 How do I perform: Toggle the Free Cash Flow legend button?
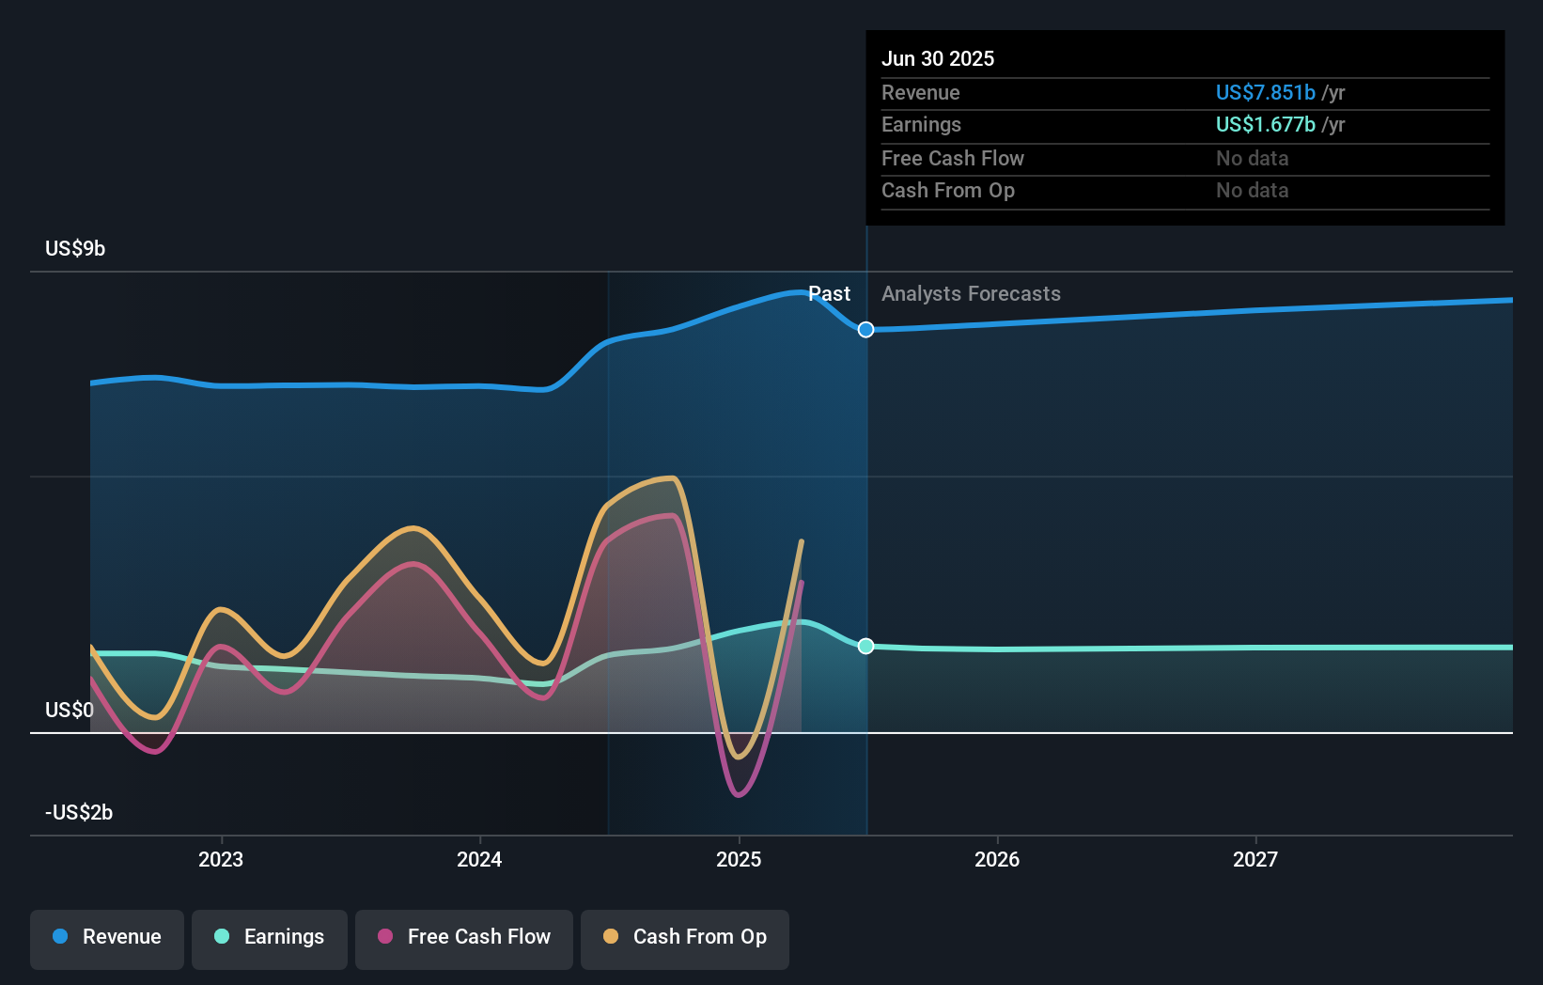pos(464,939)
